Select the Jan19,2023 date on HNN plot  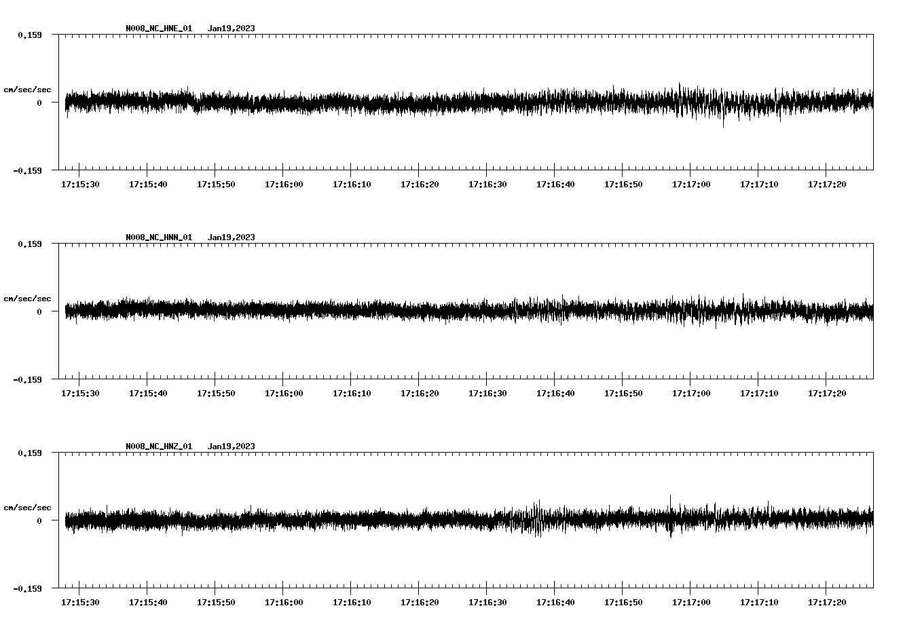click(232, 237)
